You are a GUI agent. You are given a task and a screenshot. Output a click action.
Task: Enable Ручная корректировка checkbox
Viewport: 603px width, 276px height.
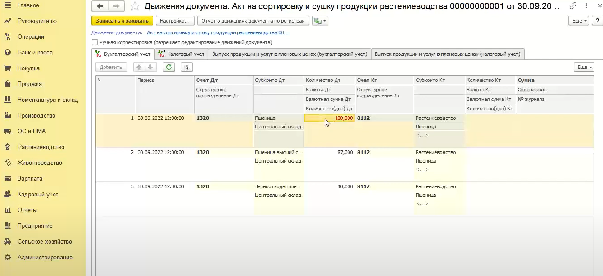tap(95, 42)
